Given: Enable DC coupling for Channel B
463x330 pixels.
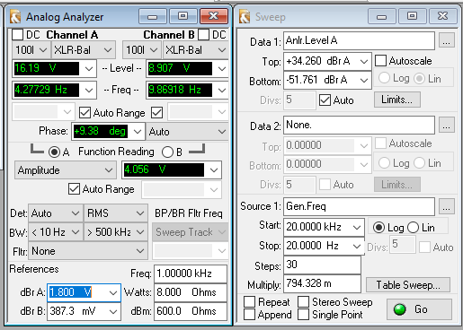Looking at the screenshot, I should pos(203,34).
